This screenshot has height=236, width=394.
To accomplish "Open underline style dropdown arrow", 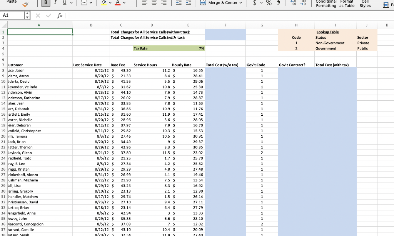I will (71, 3).
